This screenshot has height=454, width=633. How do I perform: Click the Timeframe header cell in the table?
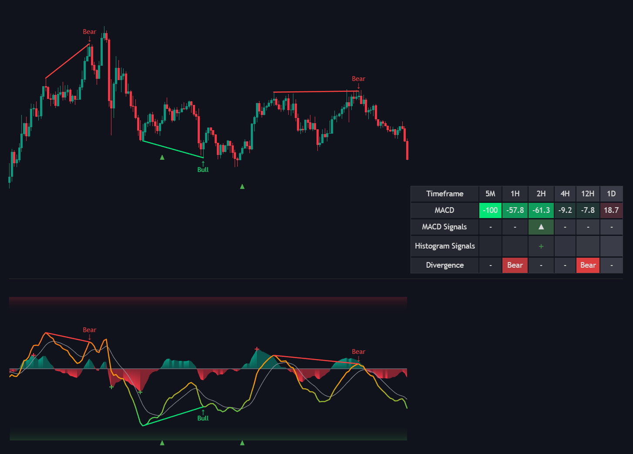click(444, 194)
